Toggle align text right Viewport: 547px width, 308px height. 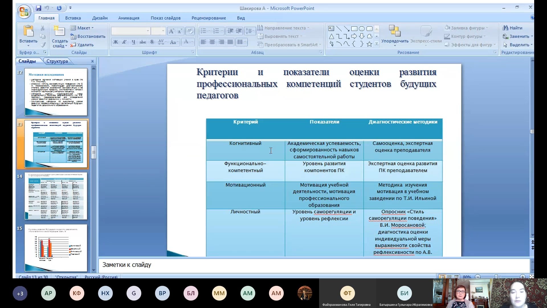pyautogui.click(x=221, y=42)
